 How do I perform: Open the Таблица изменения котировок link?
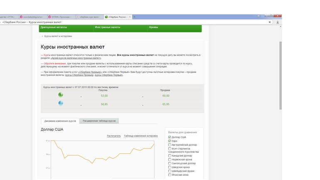click(x=140, y=136)
